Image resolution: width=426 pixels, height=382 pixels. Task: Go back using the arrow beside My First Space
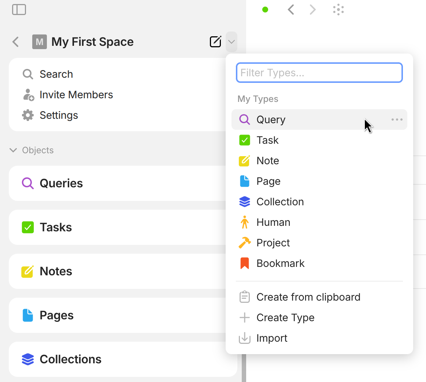[x=15, y=42]
